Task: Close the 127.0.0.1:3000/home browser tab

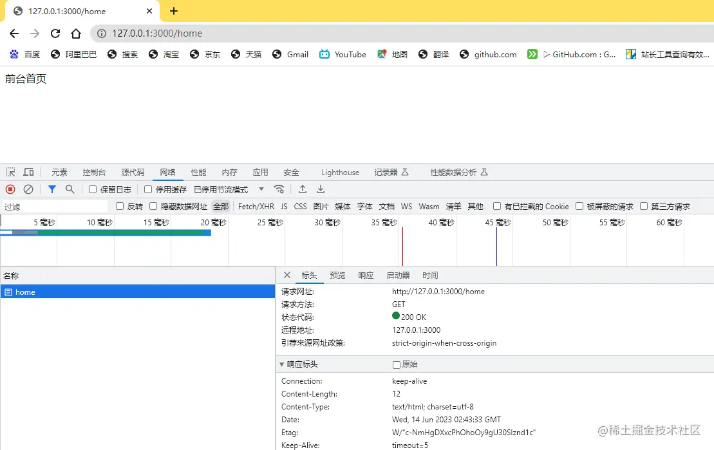Action: 149,11
